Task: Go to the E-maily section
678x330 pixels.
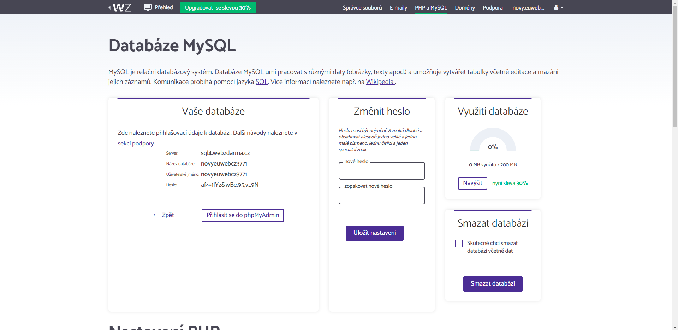Action: [x=398, y=7]
